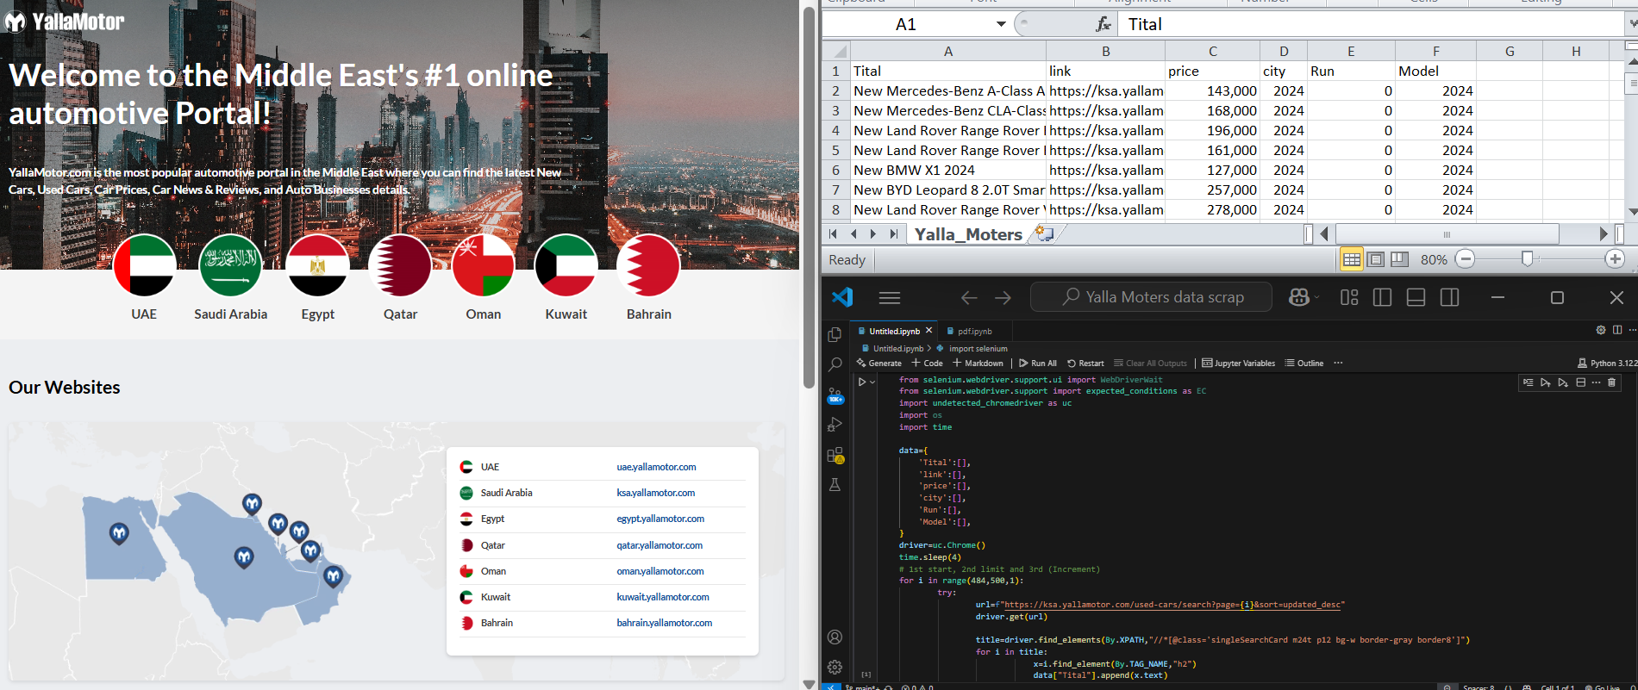Split editor right icon in VS Code
The image size is (1638, 690).
[1617, 330]
